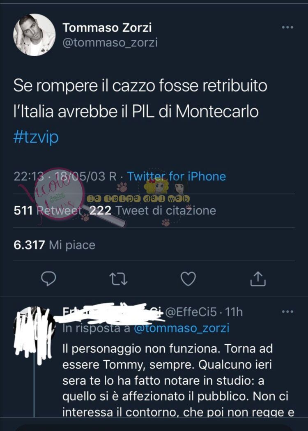308x431 pixels.
Task: Like the tweet with heart icon
Action: pos(188,279)
